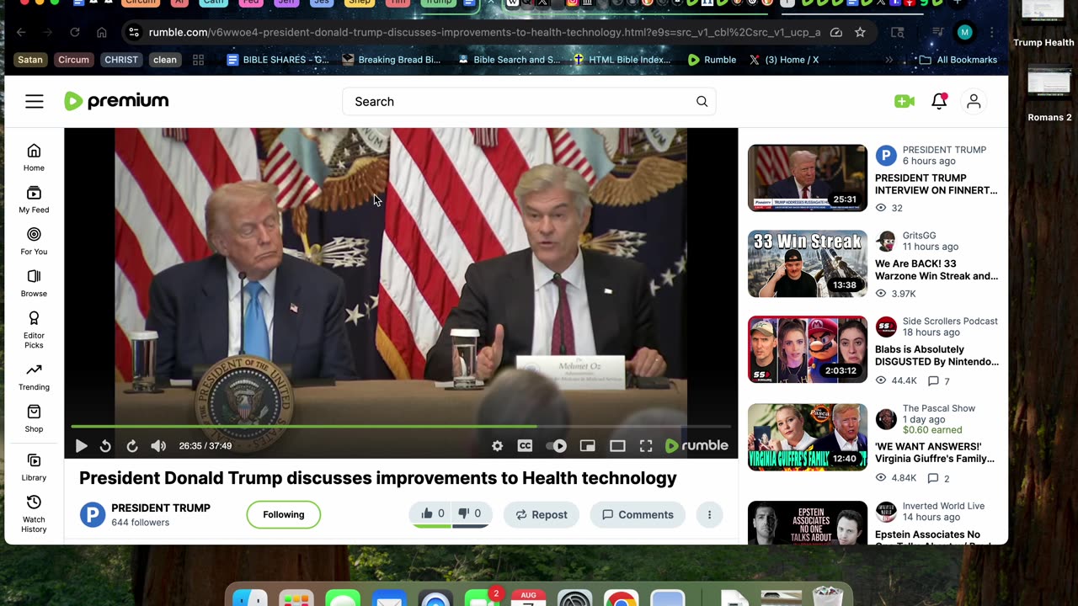1078x606 pixels.
Task: Open the Chrome profile avatar M
Action: click(965, 33)
